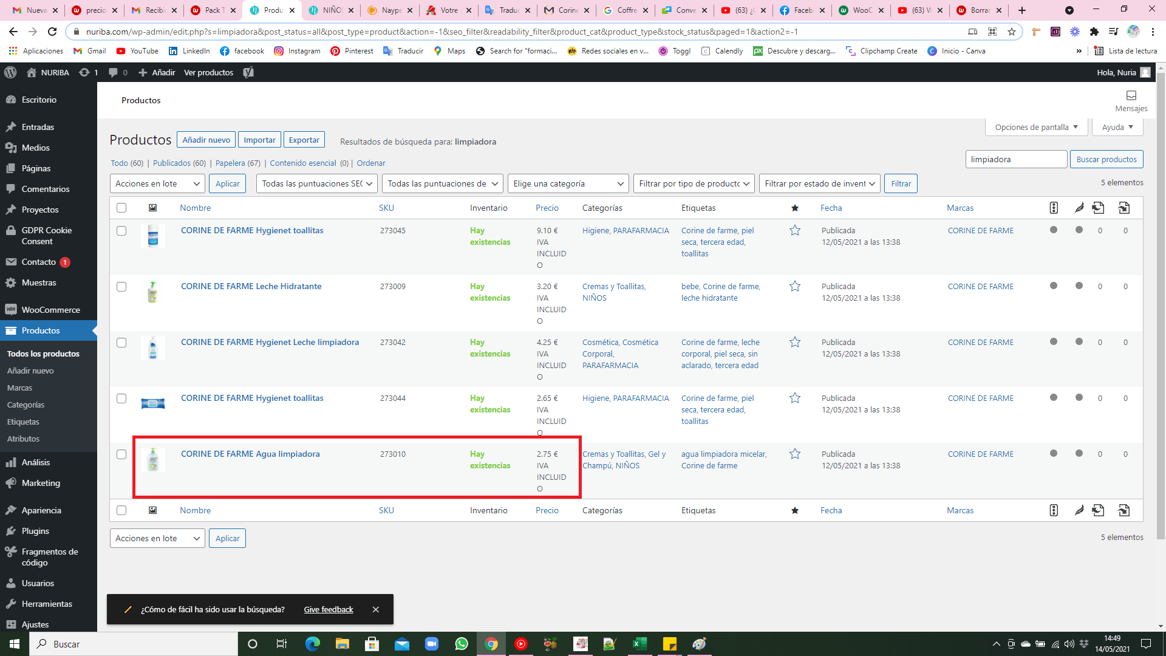Dismiss the search feedback notification
Viewport: 1166px width, 656px height.
[376, 609]
